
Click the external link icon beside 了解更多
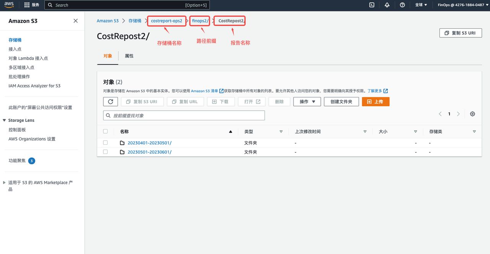385,91
